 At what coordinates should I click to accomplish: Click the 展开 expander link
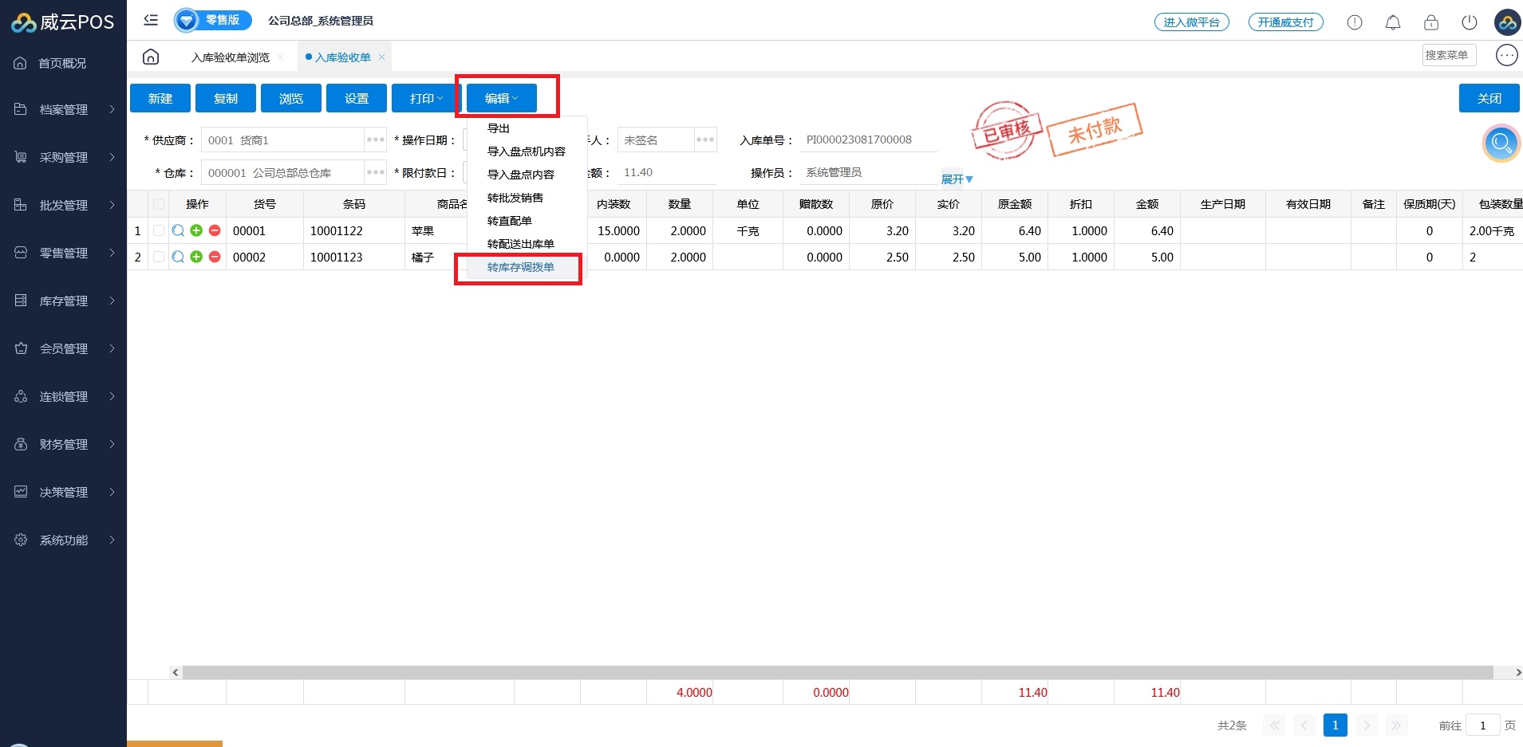[957, 179]
